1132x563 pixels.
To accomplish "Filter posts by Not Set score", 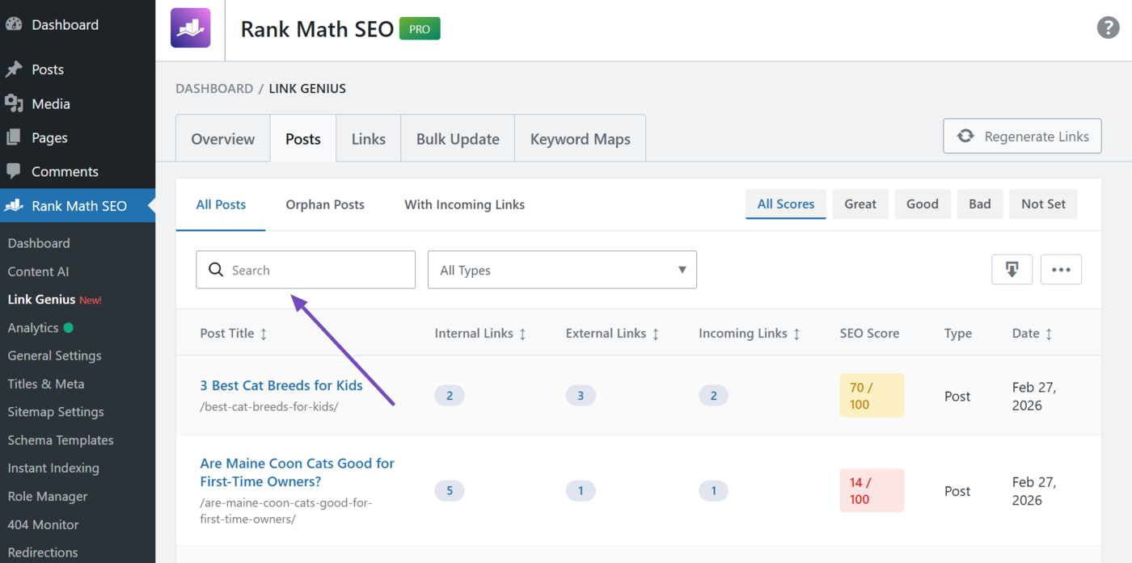I will [x=1042, y=204].
